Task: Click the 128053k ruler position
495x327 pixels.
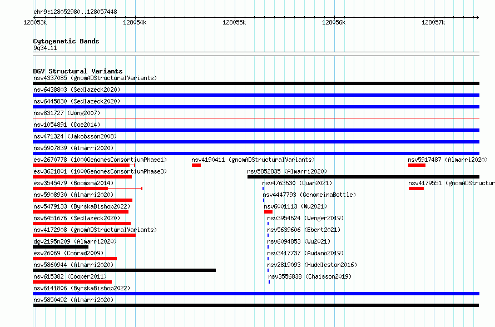Action: 35,22
